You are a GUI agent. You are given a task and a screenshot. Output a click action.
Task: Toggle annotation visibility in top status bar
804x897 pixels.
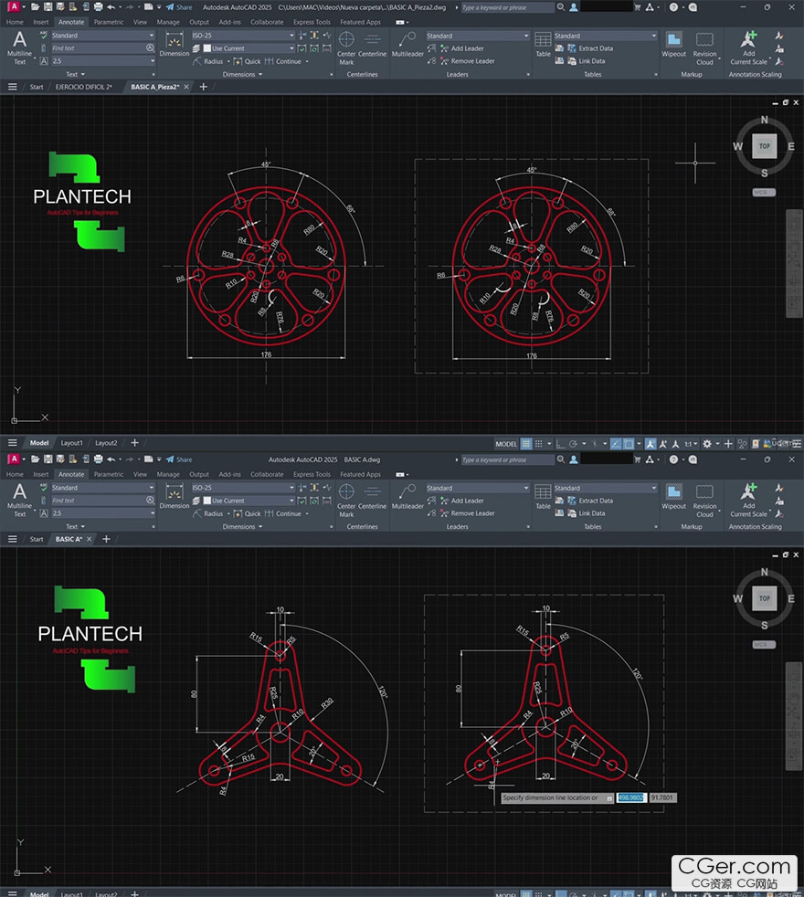tap(651, 443)
